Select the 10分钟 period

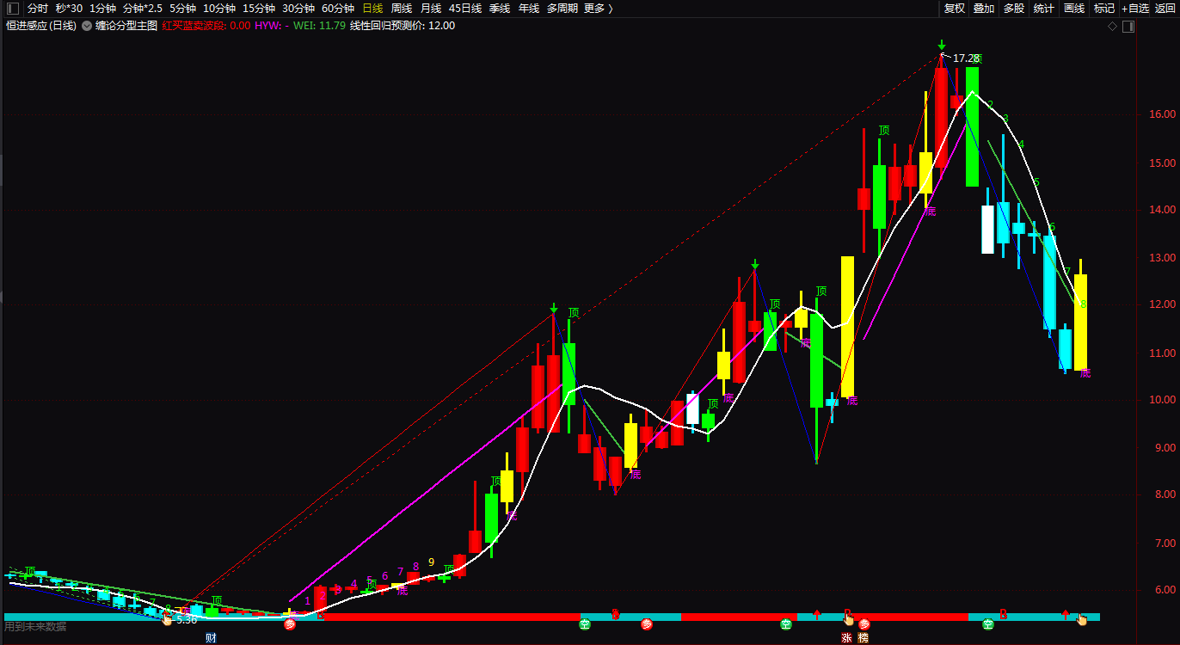click(219, 9)
